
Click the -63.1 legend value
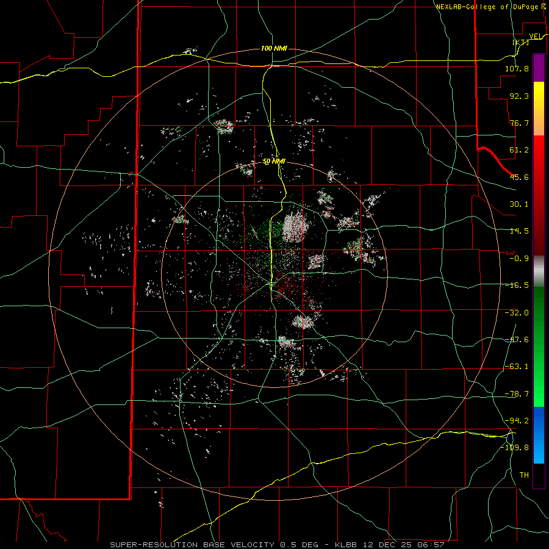click(x=517, y=367)
